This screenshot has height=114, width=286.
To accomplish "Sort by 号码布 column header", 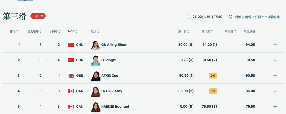I will (55, 31).
